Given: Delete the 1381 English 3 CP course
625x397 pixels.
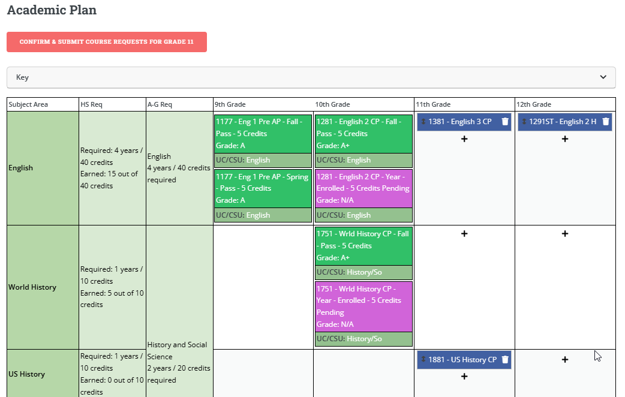Looking at the screenshot, I should click(x=505, y=122).
